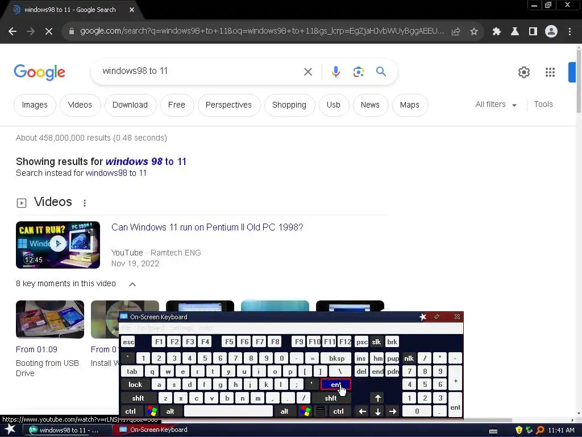Click the down arrow key
Viewport: 582px width, 437px height.
tap(377, 411)
